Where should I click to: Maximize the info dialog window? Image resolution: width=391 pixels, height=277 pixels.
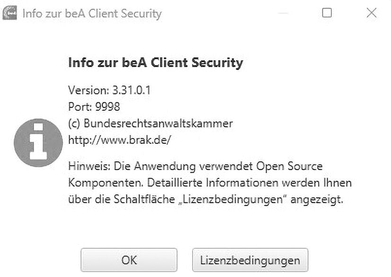coord(327,13)
